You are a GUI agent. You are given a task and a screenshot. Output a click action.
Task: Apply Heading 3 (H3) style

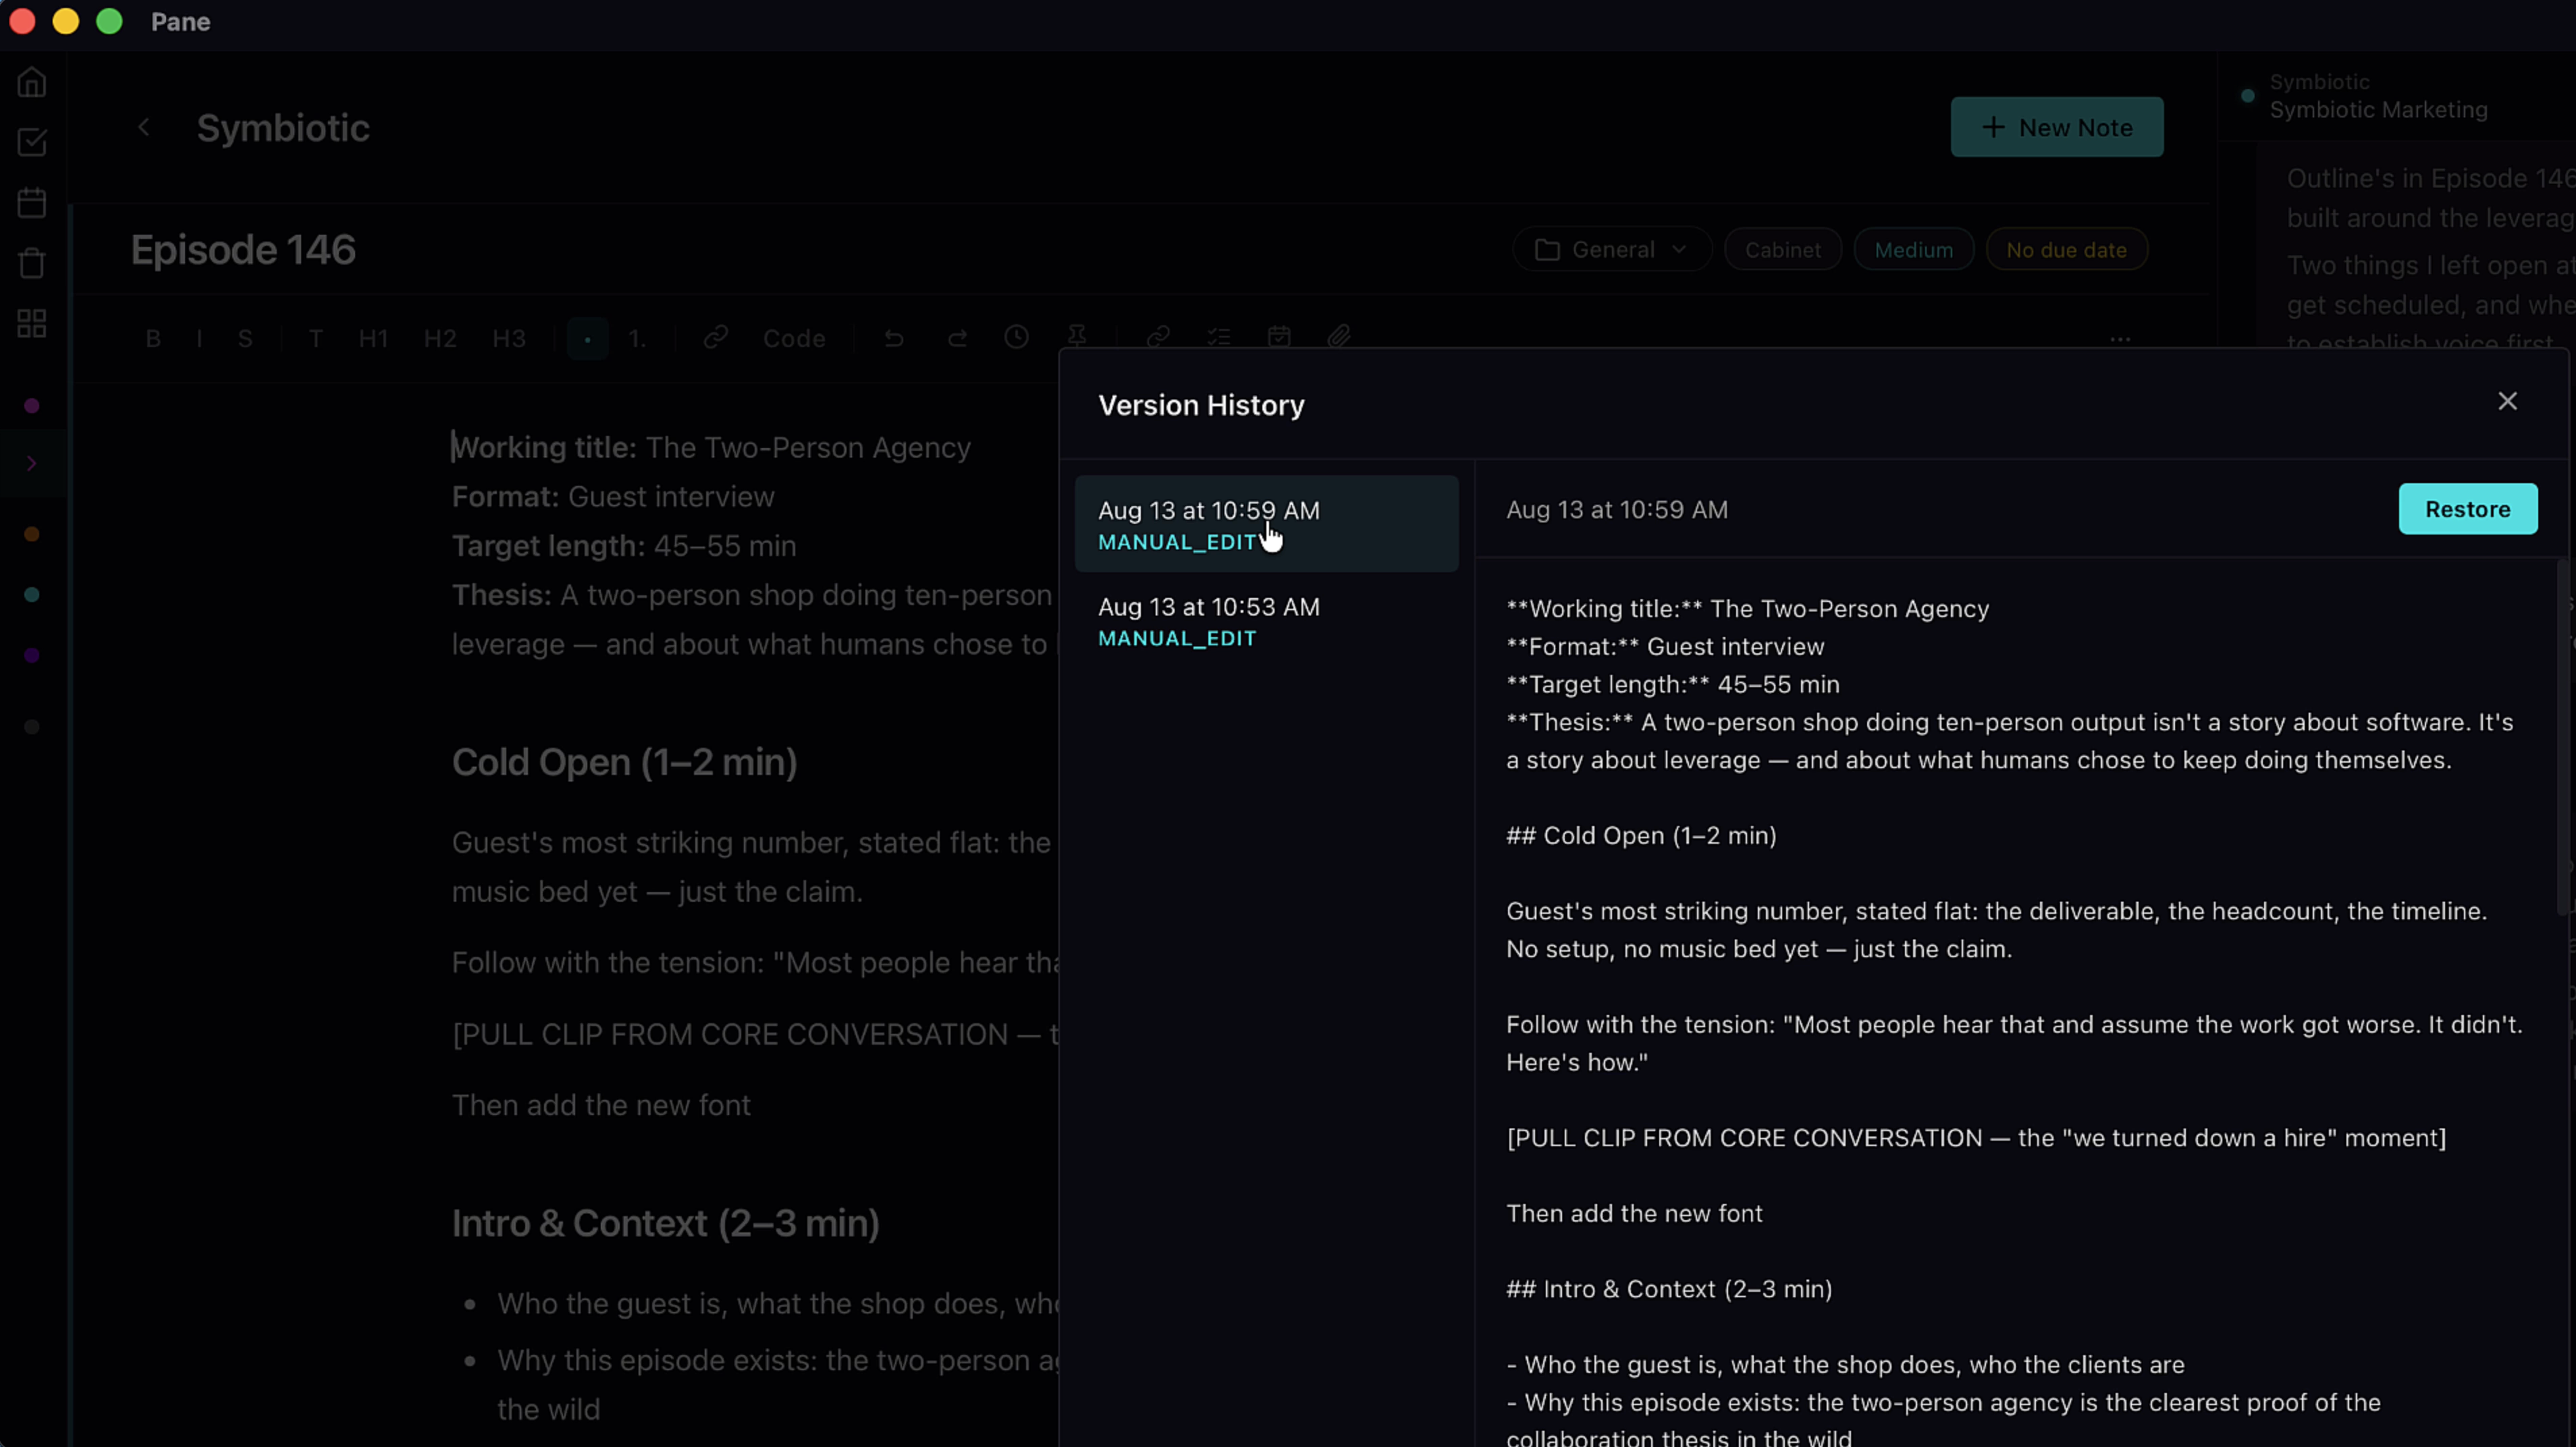[509, 338]
